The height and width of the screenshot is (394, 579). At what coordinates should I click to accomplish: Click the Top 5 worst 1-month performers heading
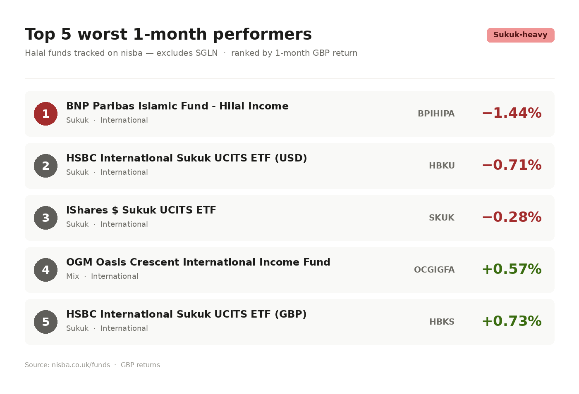coord(168,34)
